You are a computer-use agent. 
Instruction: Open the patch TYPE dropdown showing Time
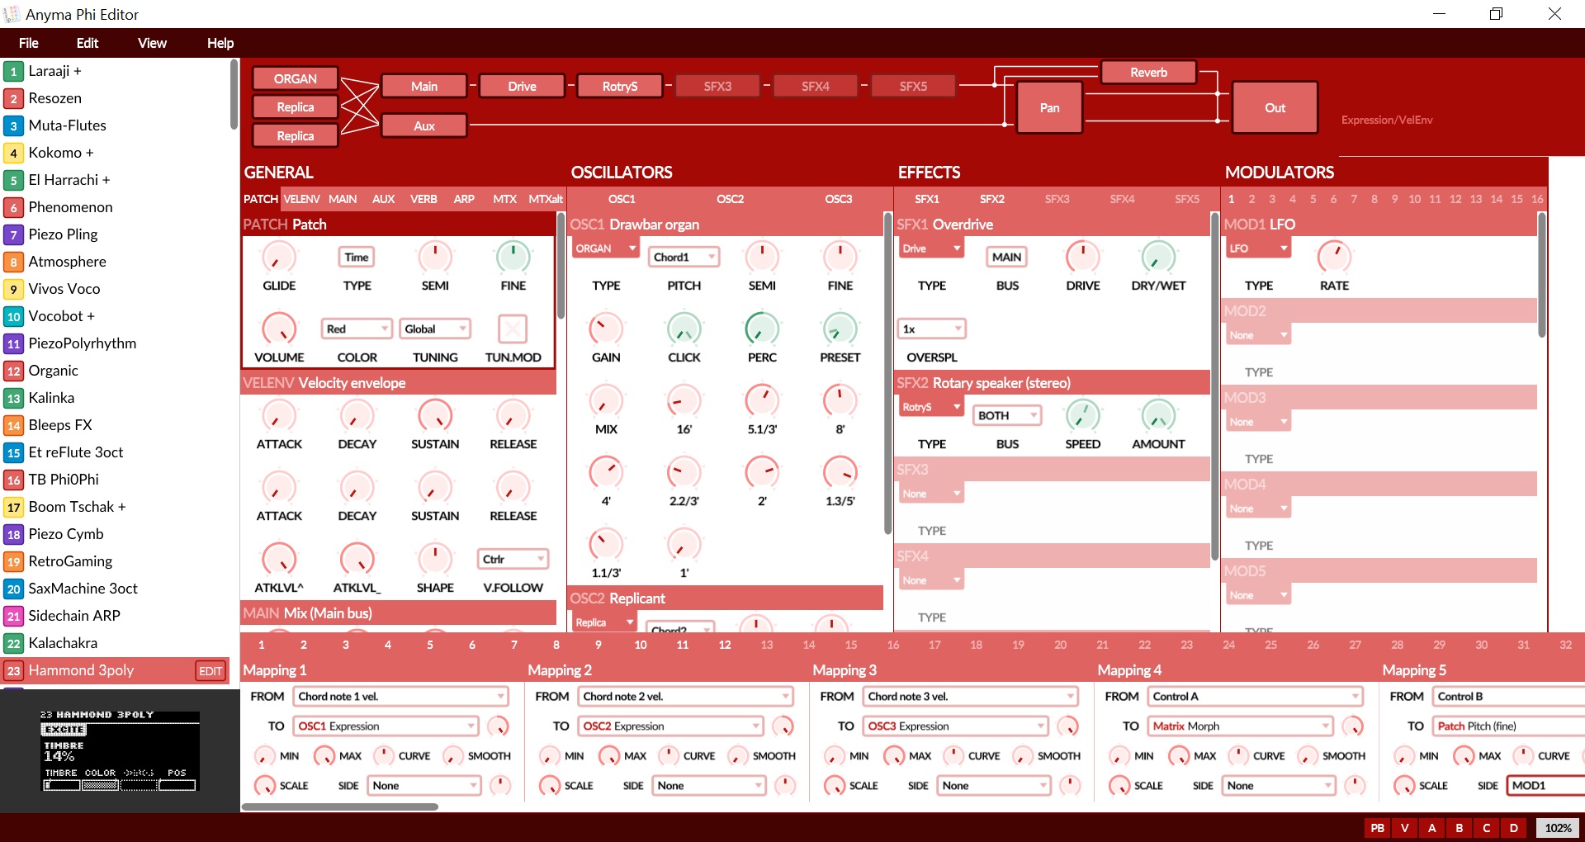[x=357, y=258]
